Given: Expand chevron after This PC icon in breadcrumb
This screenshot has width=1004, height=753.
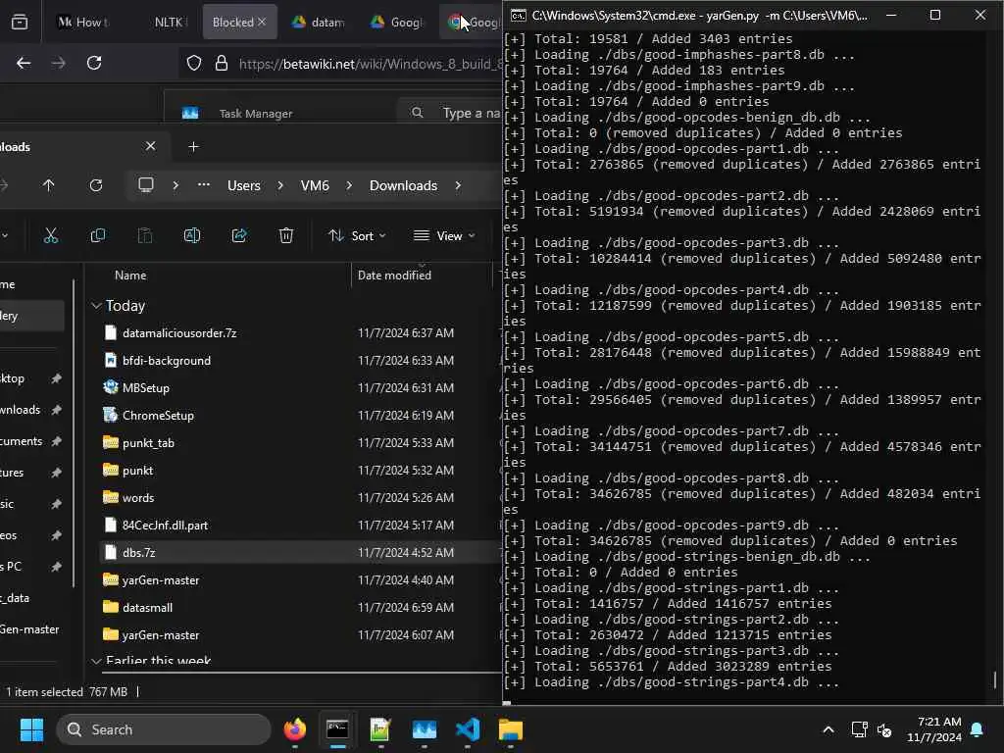Looking at the screenshot, I should [x=176, y=185].
